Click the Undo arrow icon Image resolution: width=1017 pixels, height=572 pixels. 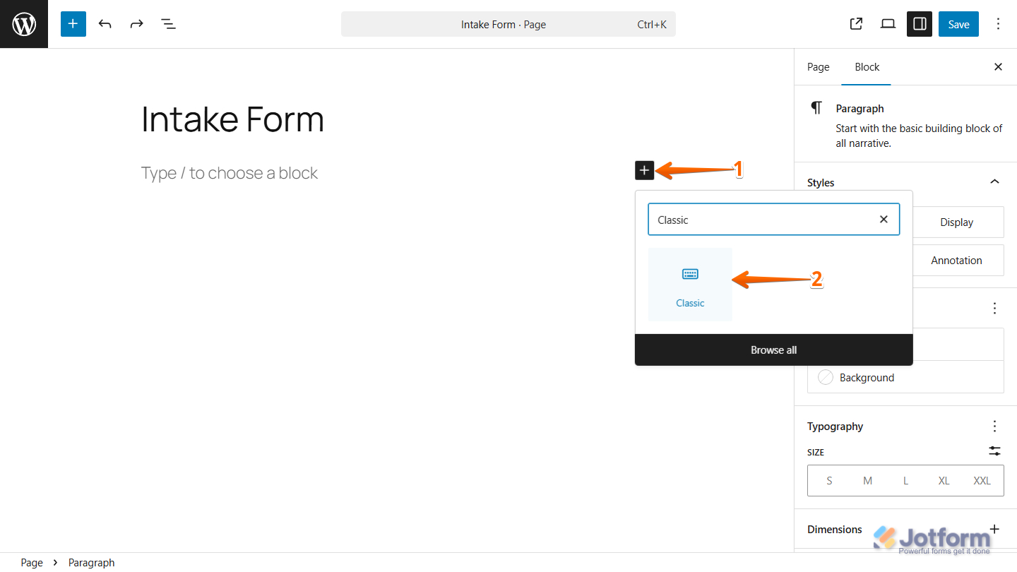(x=105, y=23)
